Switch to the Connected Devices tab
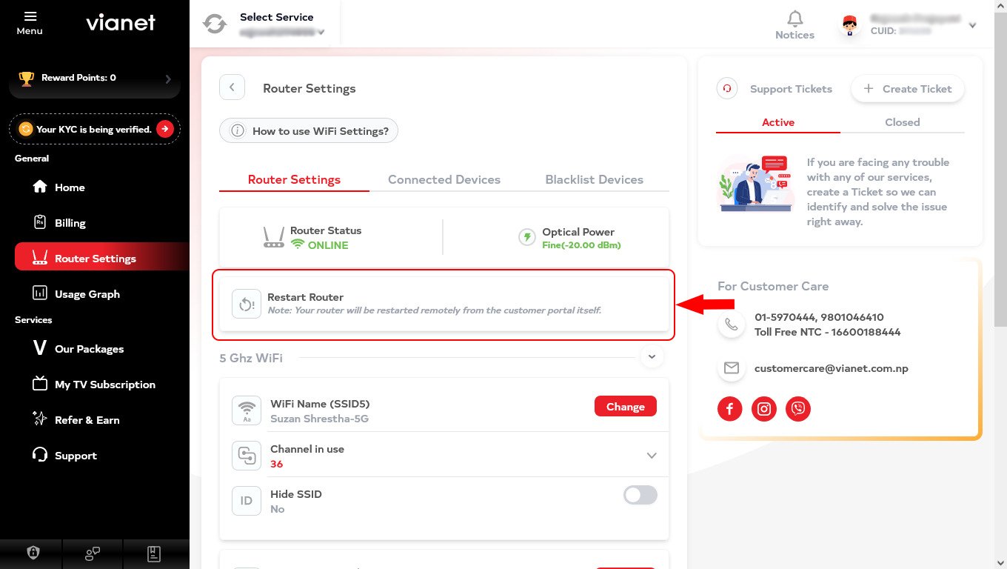This screenshot has height=569, width=1007. 444,179
